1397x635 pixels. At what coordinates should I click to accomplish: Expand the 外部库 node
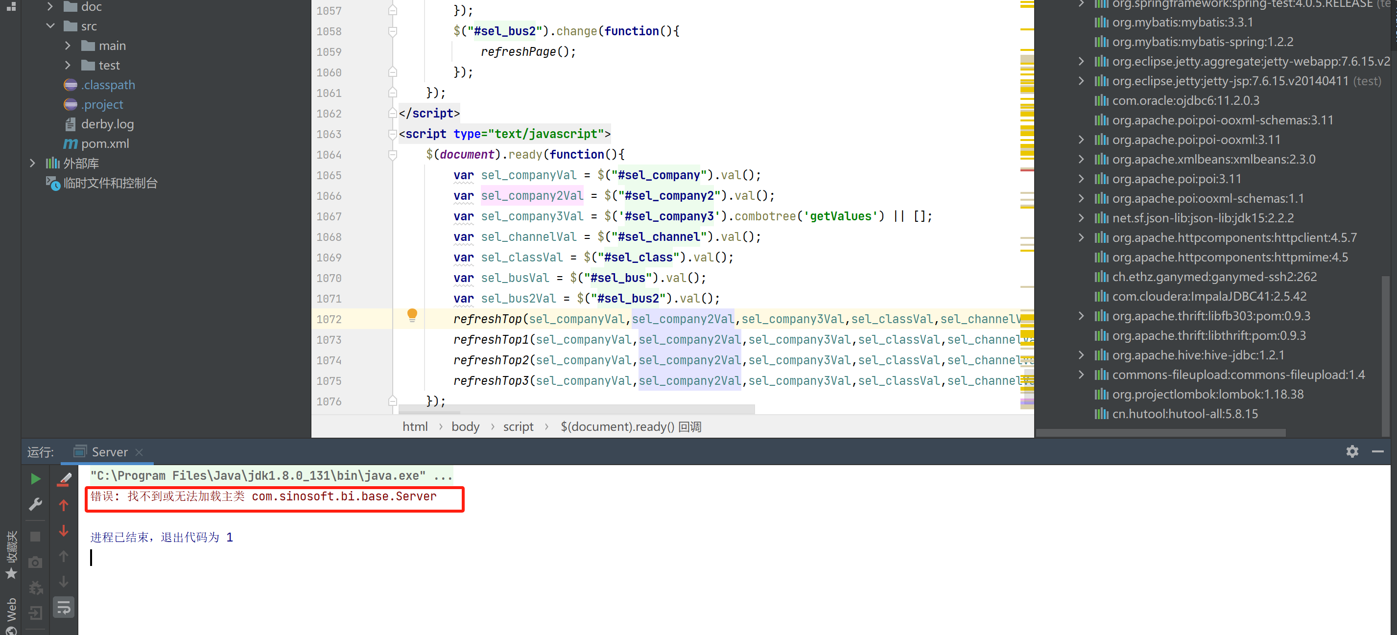(32, 163)
